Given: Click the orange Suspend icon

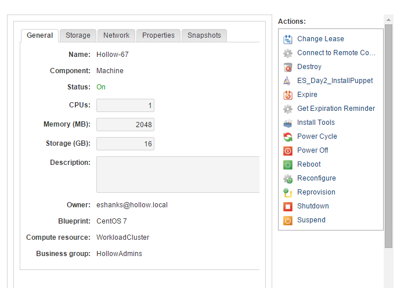Looking at the screenshot, I should 287,220.
